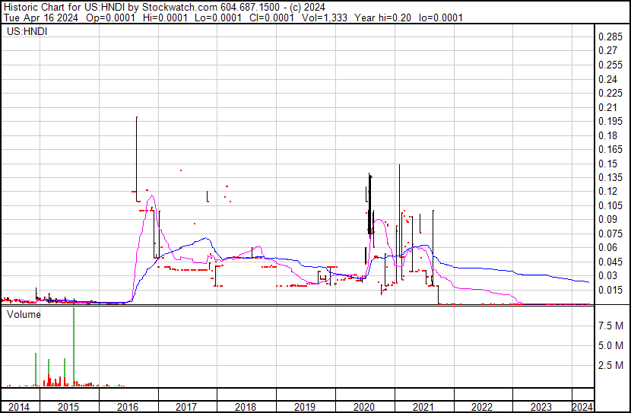Select the 2023 year on time axis
Viewport: 631px width, 413px height.
pos(541,407)
